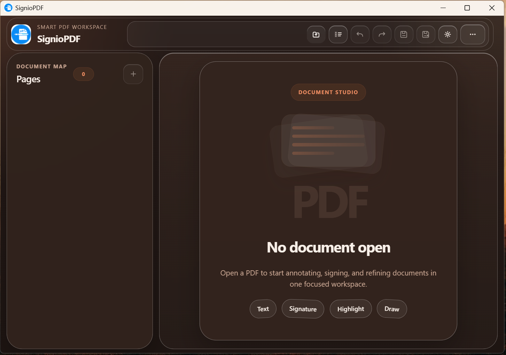
Task: Click the SignioPDF logo in the header
Action: 21,34
